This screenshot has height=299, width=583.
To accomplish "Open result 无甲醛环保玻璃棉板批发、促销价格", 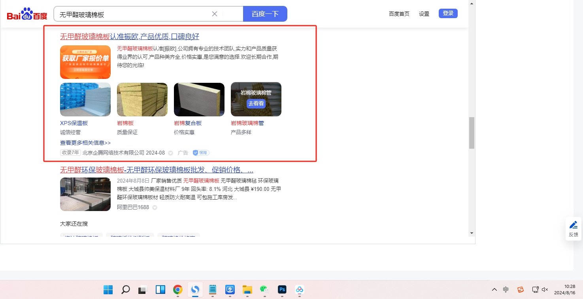I will click(157, 170).
